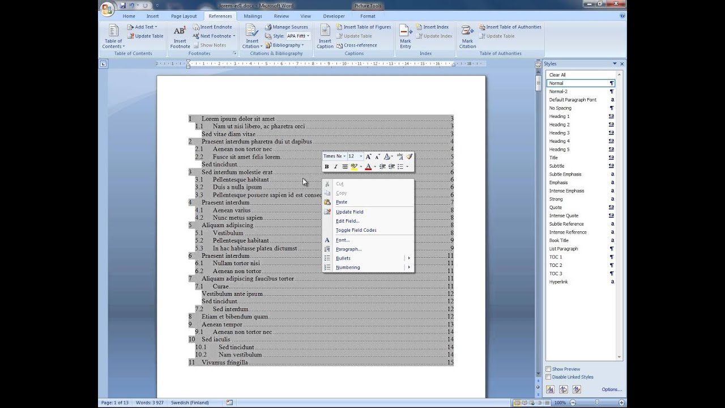Open the Page Layout tab
This screenshot has width=725, height=408.
(x=184, y=16)
